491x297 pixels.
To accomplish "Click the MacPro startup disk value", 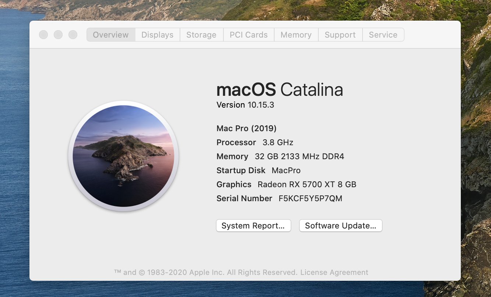I will [286, 171].
